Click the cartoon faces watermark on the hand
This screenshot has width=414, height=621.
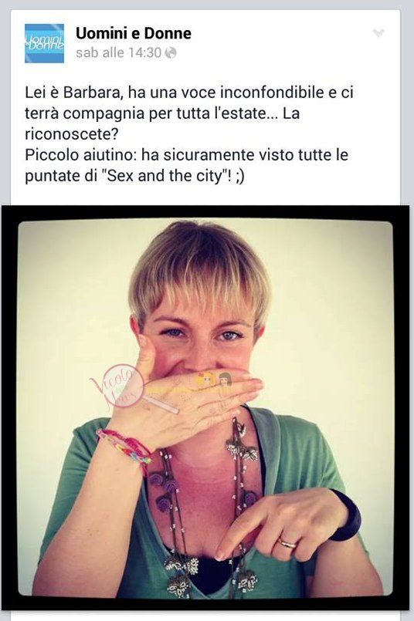213,380
